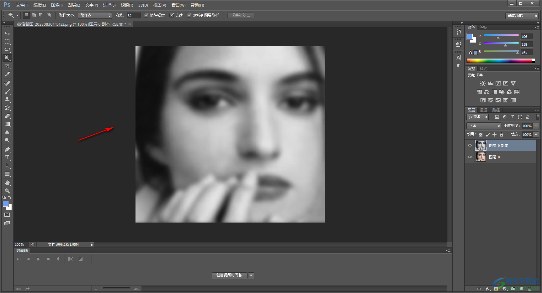Image resolution: width=542 pixels, height=293 pixels.
Task: Switch to the 路径 paths tab
Action: point(496,110)
